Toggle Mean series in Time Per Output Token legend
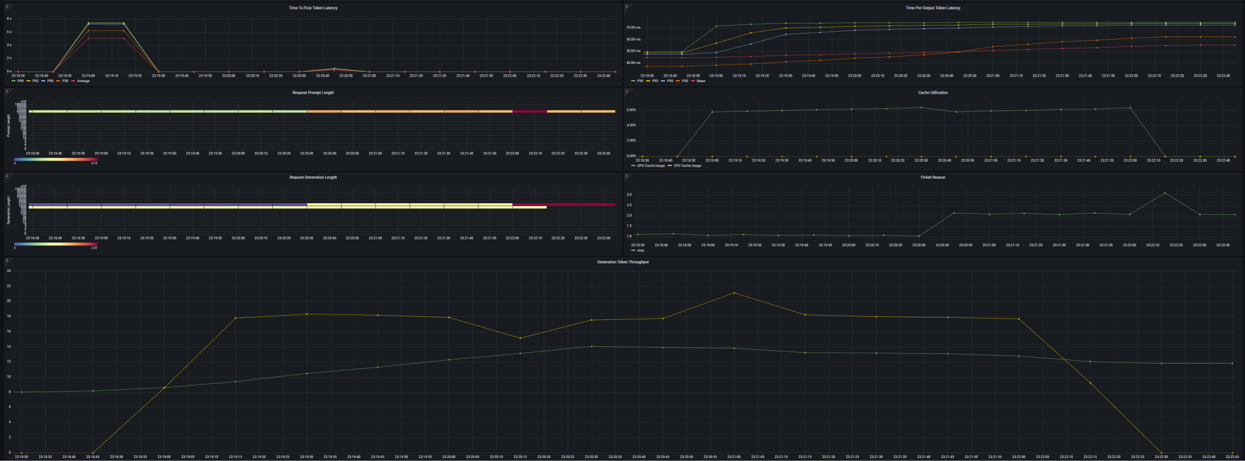Viewport: 1245px width, 461px height. (701, 81)
